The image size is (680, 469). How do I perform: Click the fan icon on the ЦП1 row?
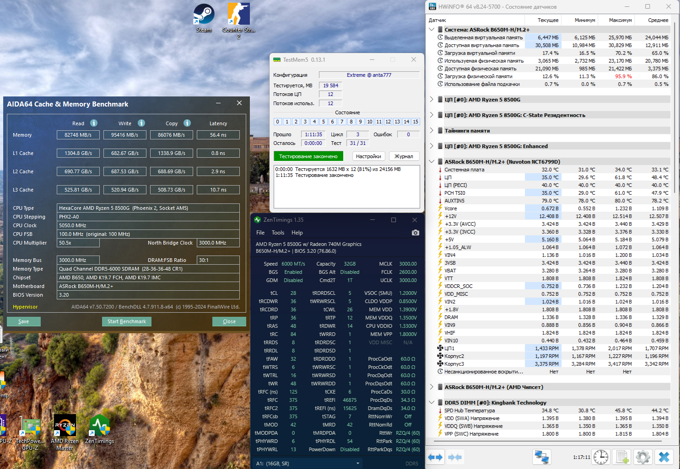pos(440,348)
